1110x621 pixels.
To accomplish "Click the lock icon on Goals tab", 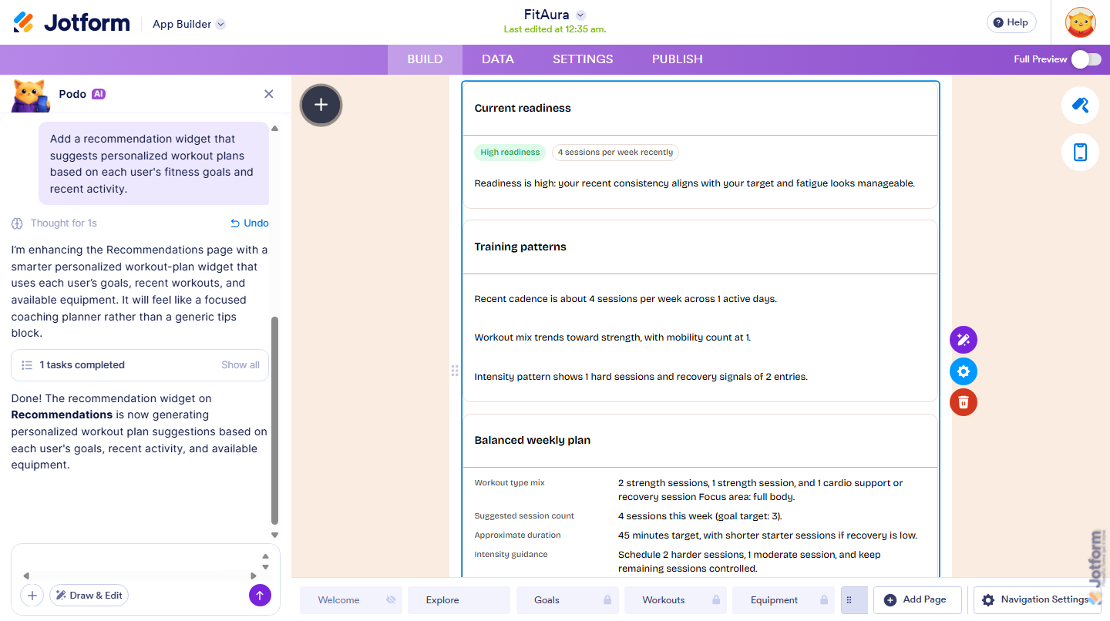I will [607, 600].
